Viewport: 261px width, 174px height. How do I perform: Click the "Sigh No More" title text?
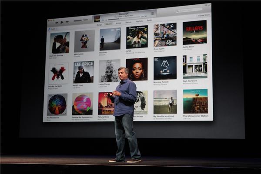[x=190, y=81]
